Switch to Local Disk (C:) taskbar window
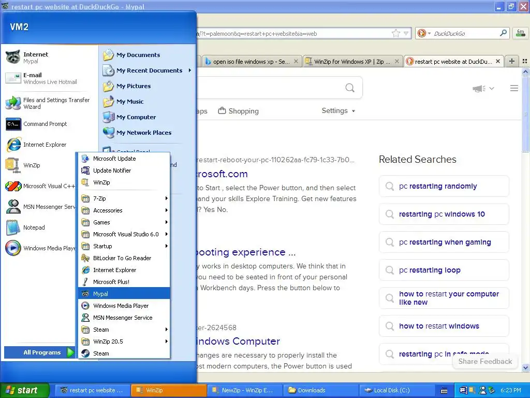Screen dimensions: 530x398 click(396, 390)
